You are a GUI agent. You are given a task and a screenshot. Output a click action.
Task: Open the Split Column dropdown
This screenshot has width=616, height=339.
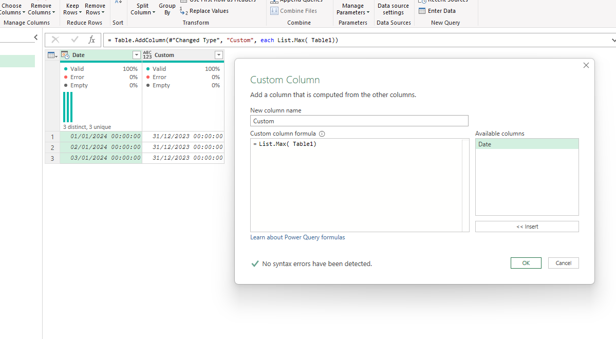tap(143, 9)
